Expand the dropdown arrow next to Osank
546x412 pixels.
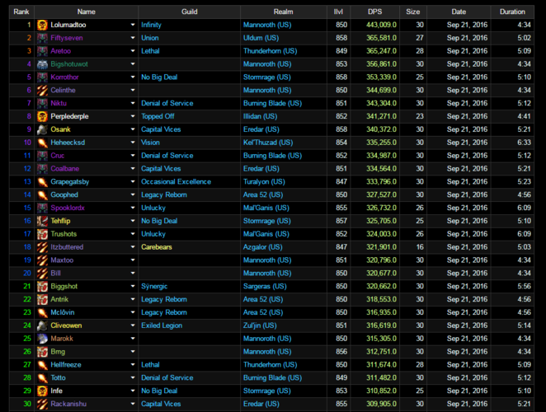click(133, 129)
